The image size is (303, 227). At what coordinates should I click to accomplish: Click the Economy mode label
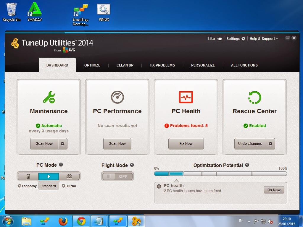click(x=29, y=186)
